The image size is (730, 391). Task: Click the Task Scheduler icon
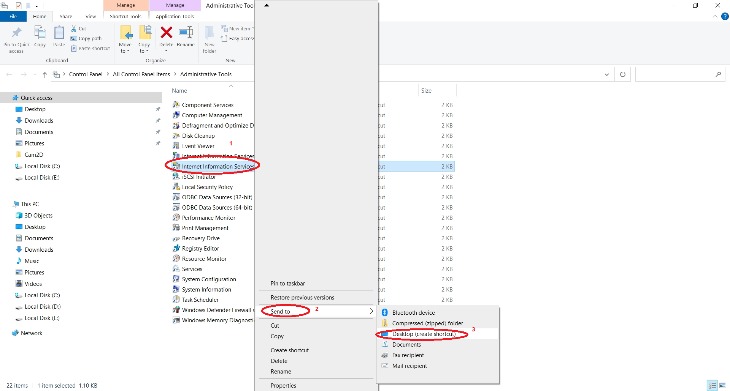point(176,300)
